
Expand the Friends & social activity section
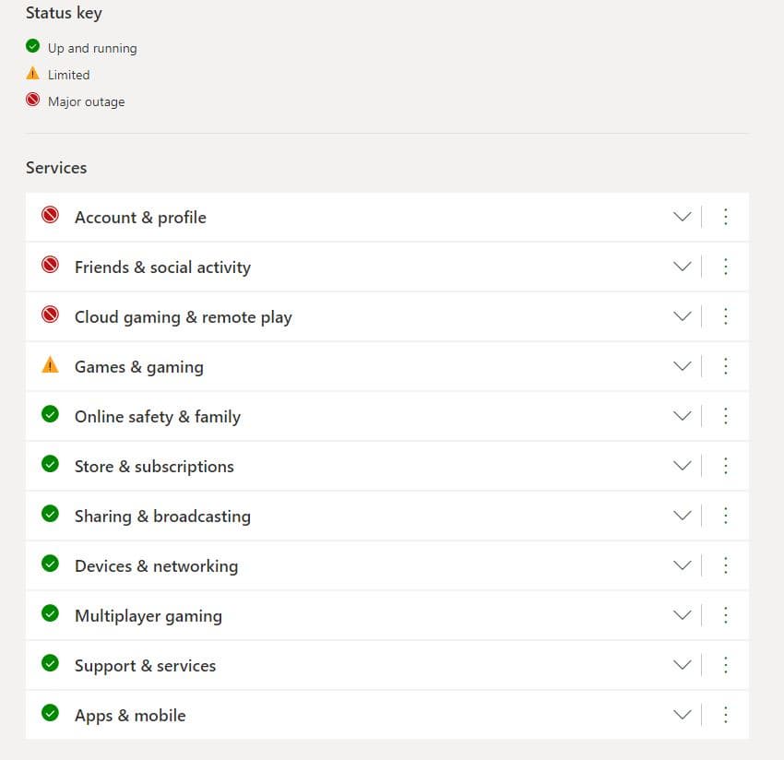click(682, 267)
